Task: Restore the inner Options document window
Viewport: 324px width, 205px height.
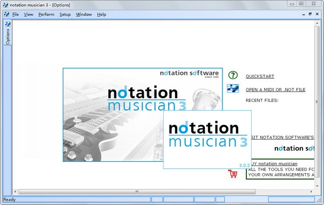Action: pyautogui.click(x=310, y=14)
